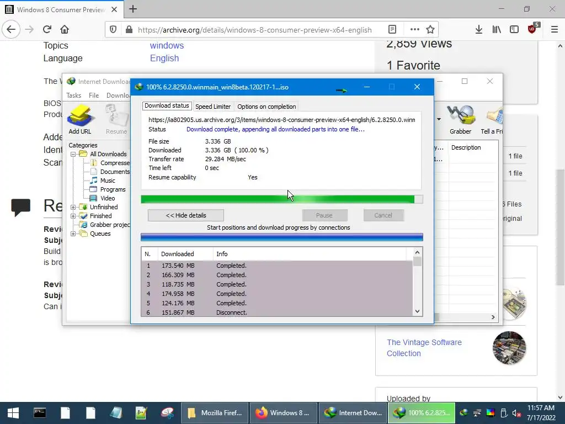Open the page actions three-dot menu
Screen dimensions: 565x424
tap(415, 30)
